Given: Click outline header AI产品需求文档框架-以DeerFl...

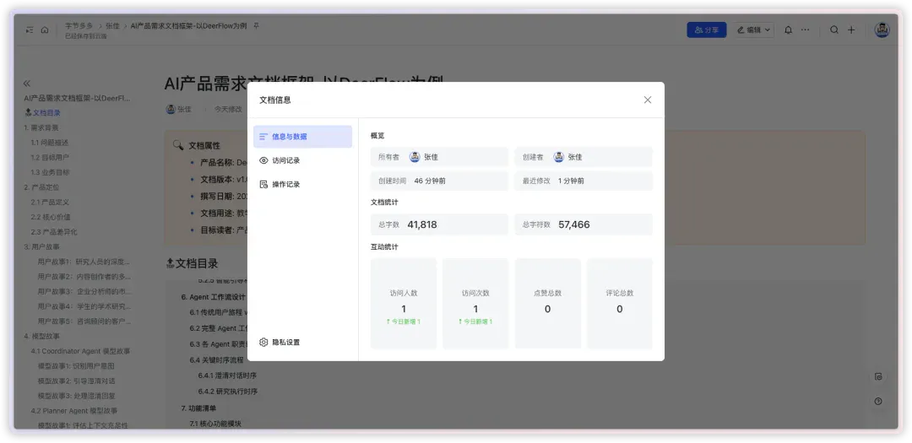Looking at the screenshot, I should 78,98.
